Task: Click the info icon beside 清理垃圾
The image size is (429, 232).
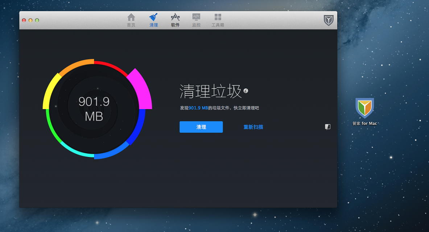Action: (x=246, y=91)
